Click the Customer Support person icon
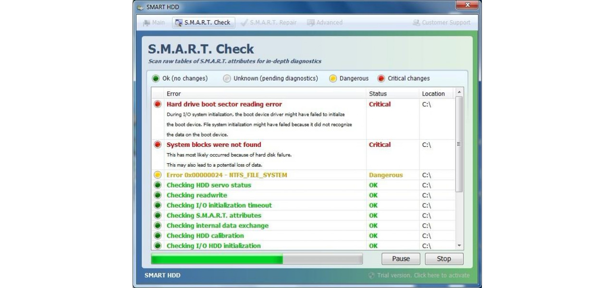Screen dimensions: 615x288 click(x=417, y=23)
